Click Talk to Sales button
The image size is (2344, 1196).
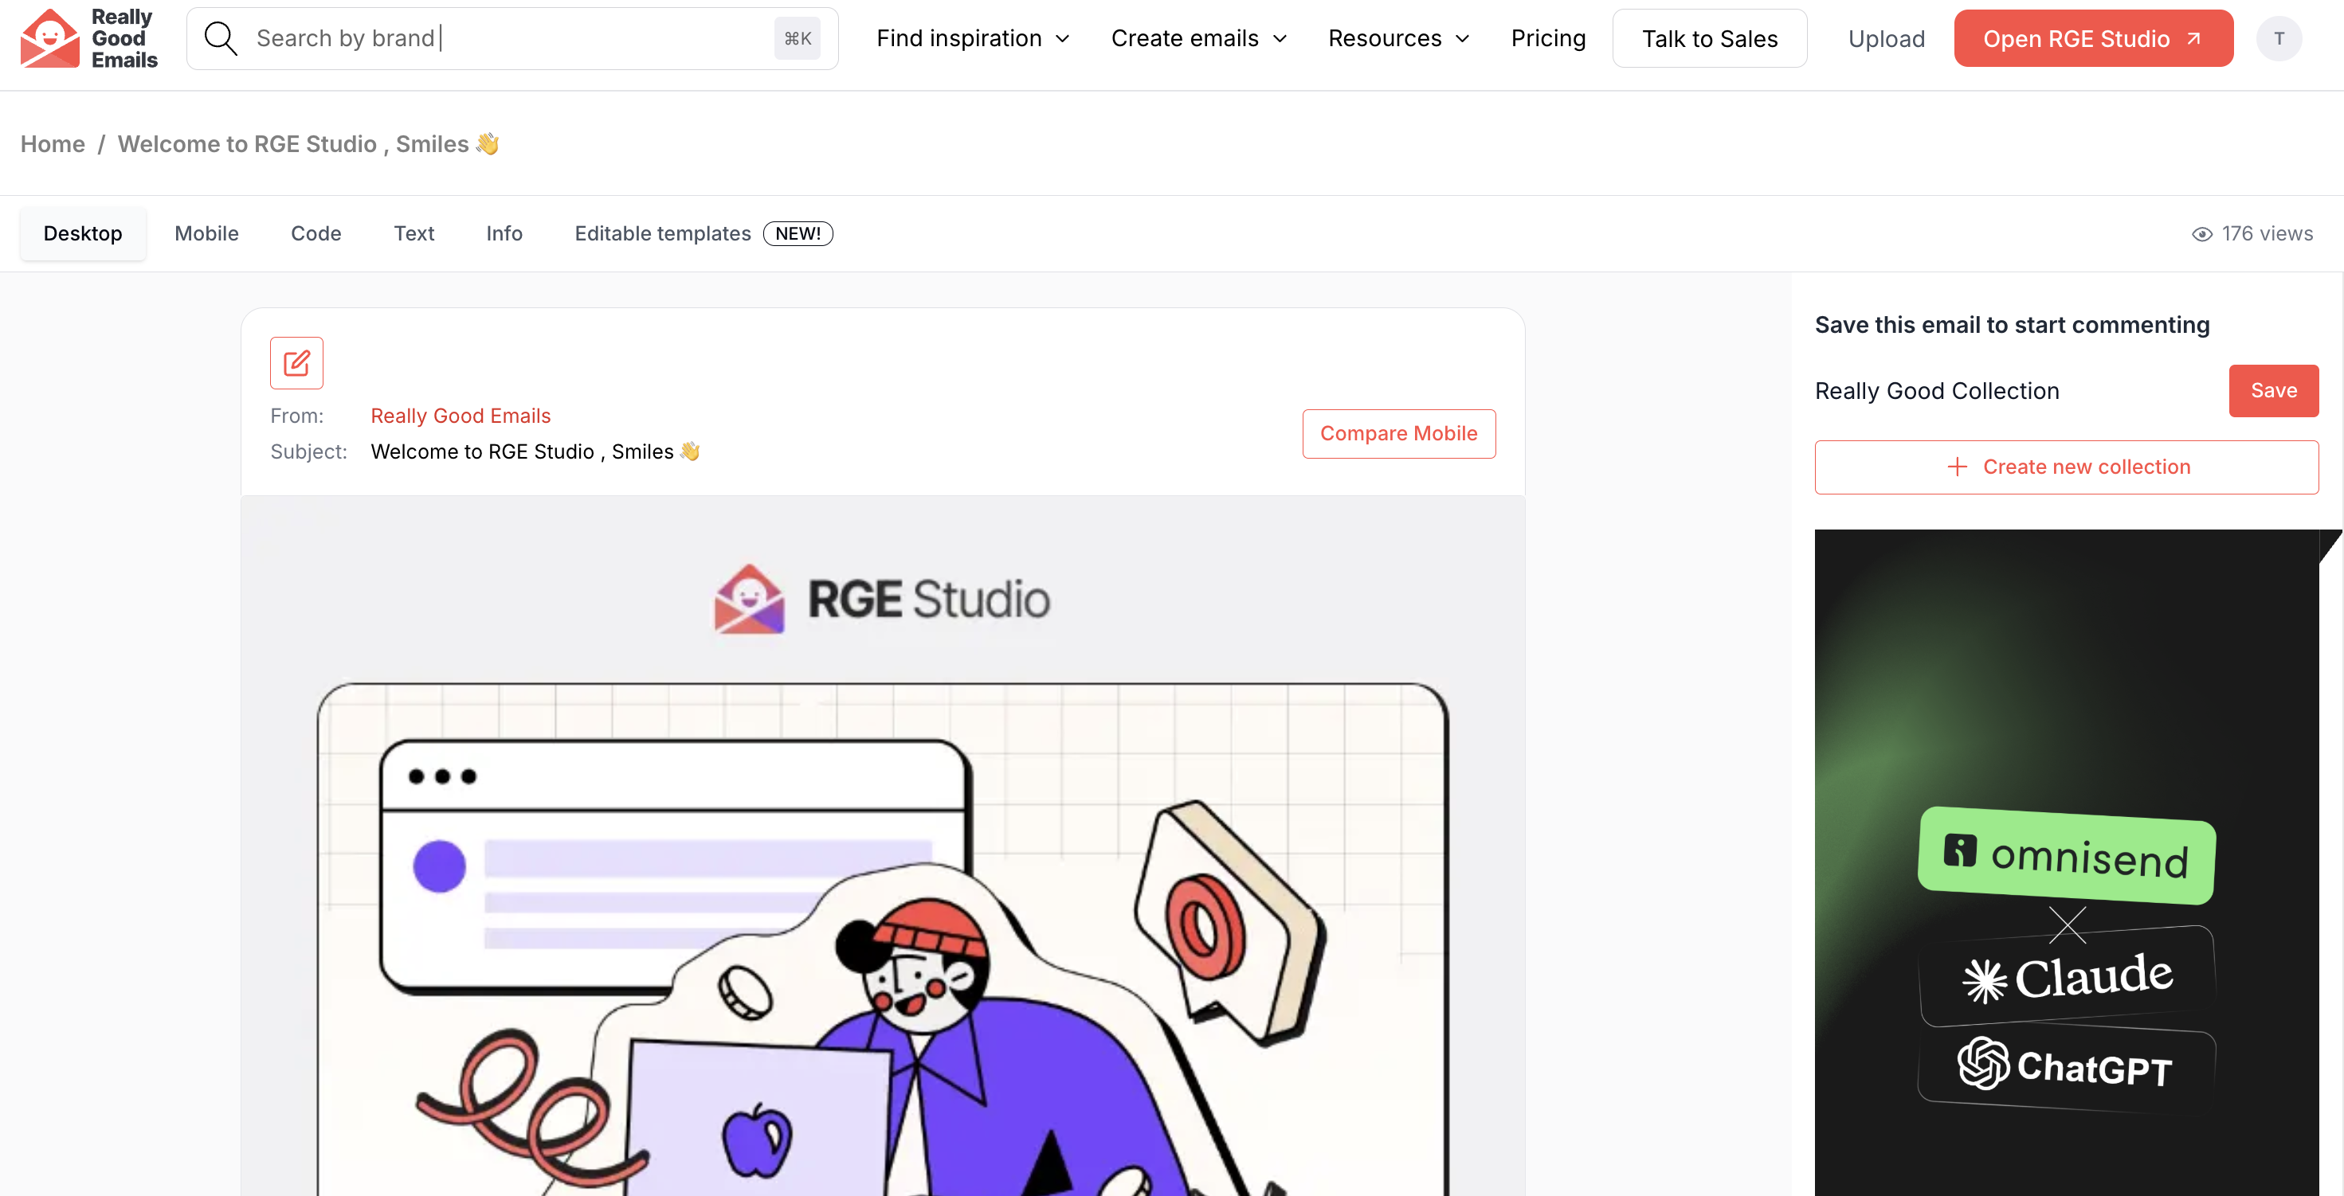(1710, 38)
